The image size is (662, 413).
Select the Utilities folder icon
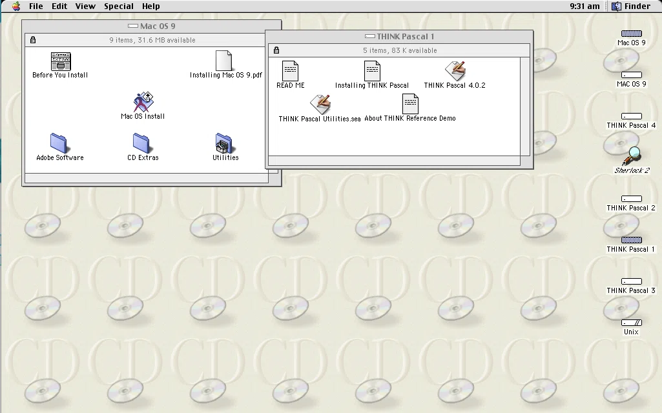pos(224,143)
